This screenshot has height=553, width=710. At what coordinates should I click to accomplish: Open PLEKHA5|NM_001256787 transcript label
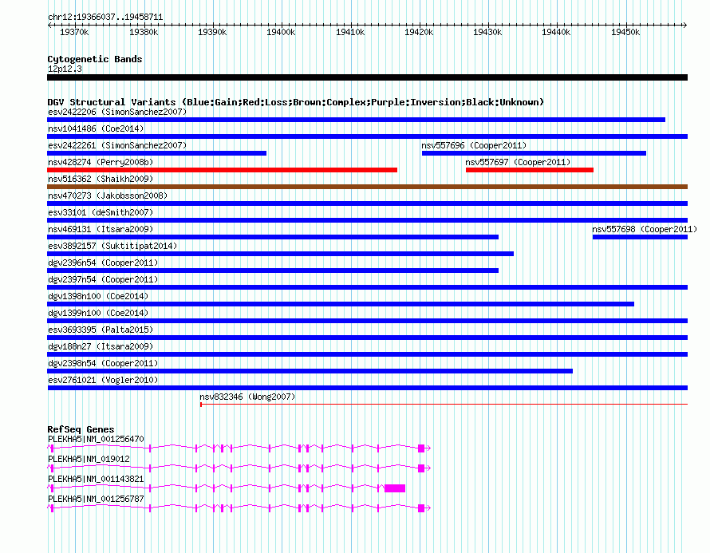(x=96, y=499)
